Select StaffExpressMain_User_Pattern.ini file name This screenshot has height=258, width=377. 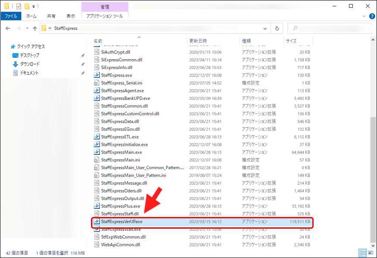133,175
